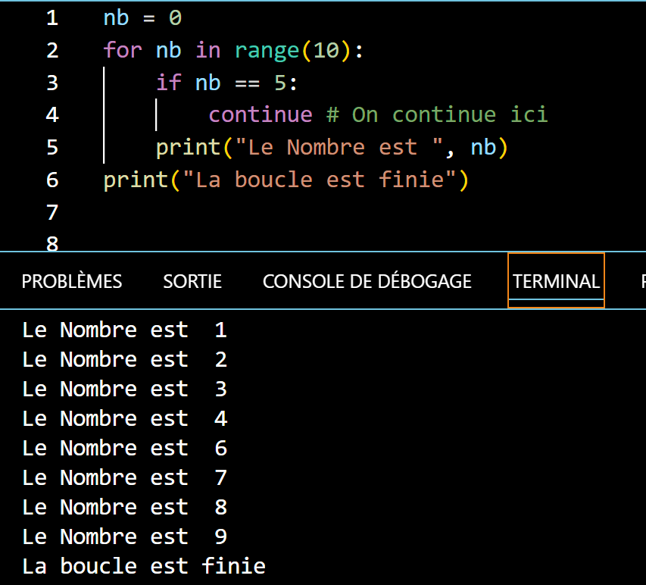Click the 'if' keyword on line 3
This screenshot has width=646, height=585.
(168, 83)
